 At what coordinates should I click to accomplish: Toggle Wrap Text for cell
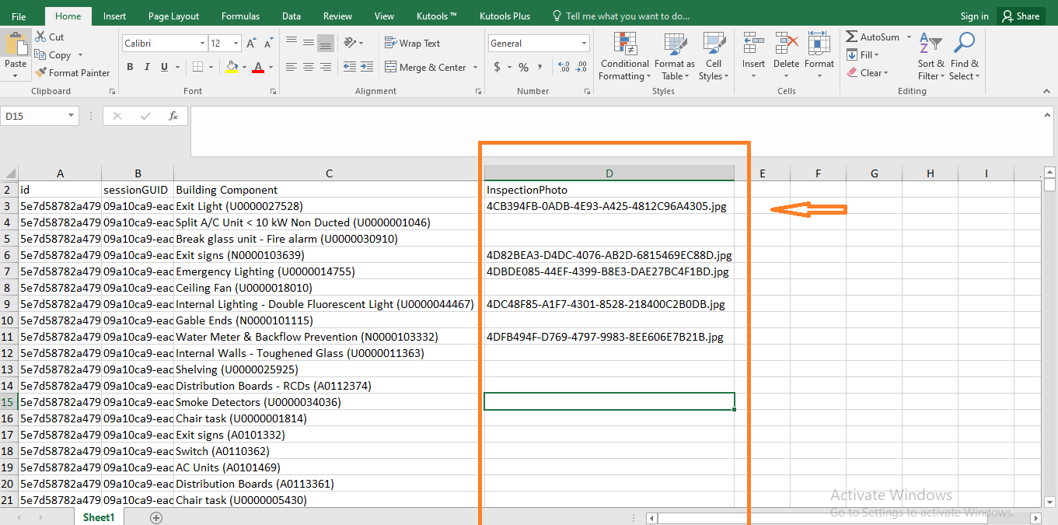[x=412, y=44]
